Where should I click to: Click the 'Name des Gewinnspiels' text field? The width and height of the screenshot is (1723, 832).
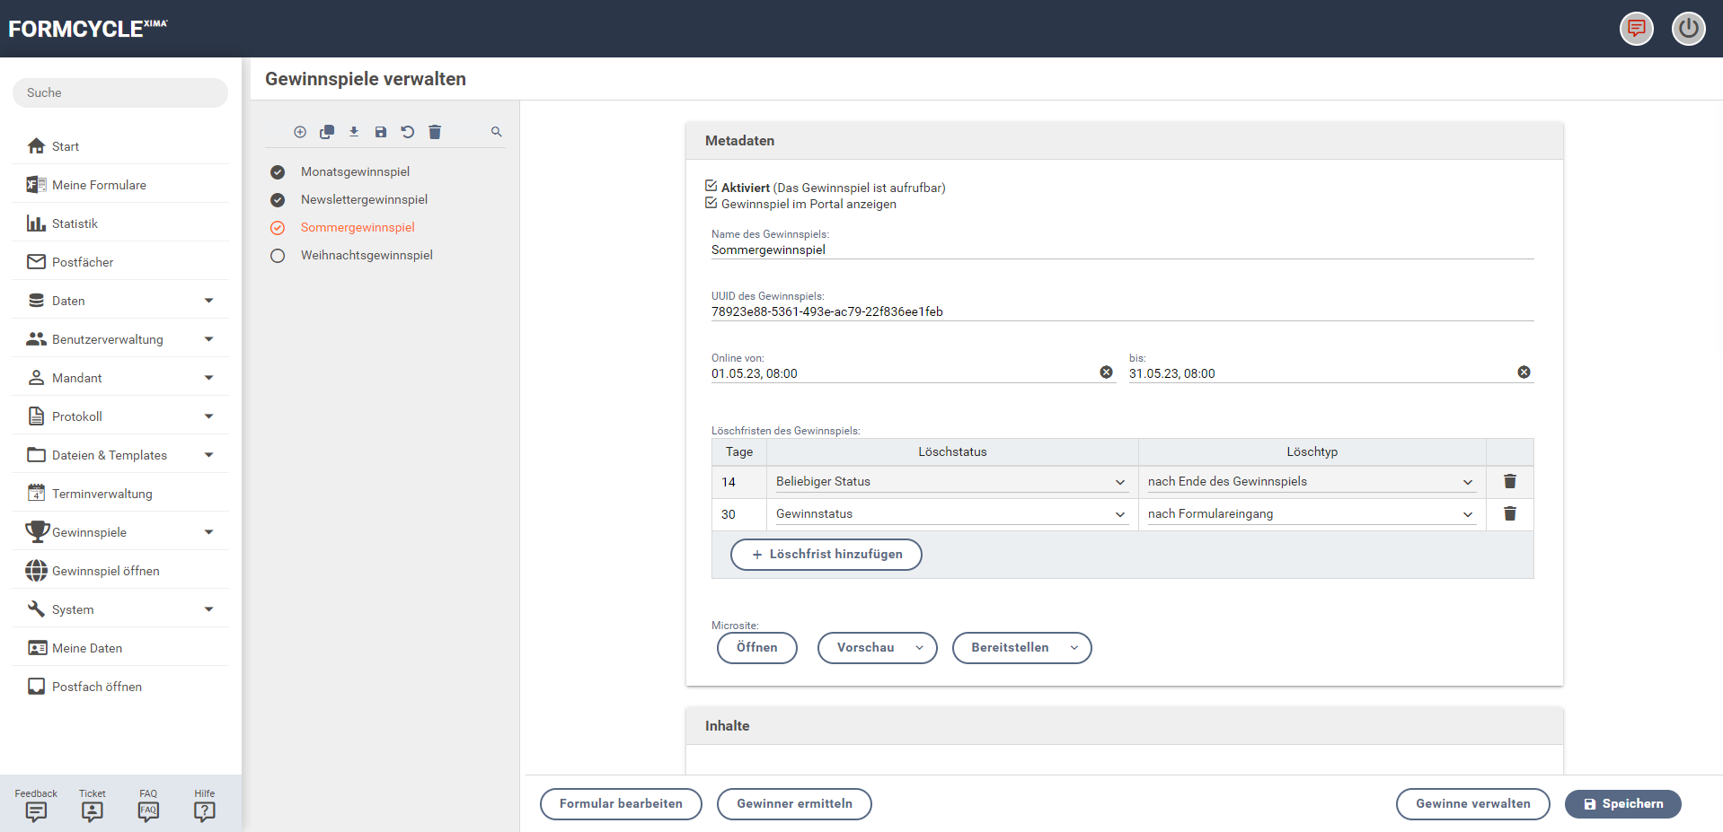pyautogui.click(x=1121, y=250)
